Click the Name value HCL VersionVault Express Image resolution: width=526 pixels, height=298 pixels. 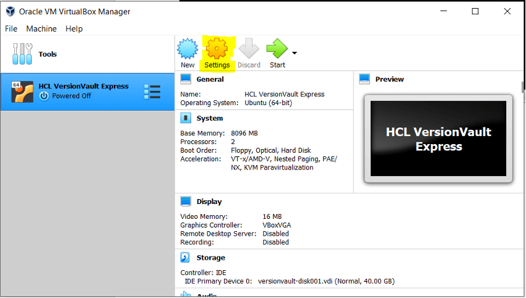tap(285, 95)
